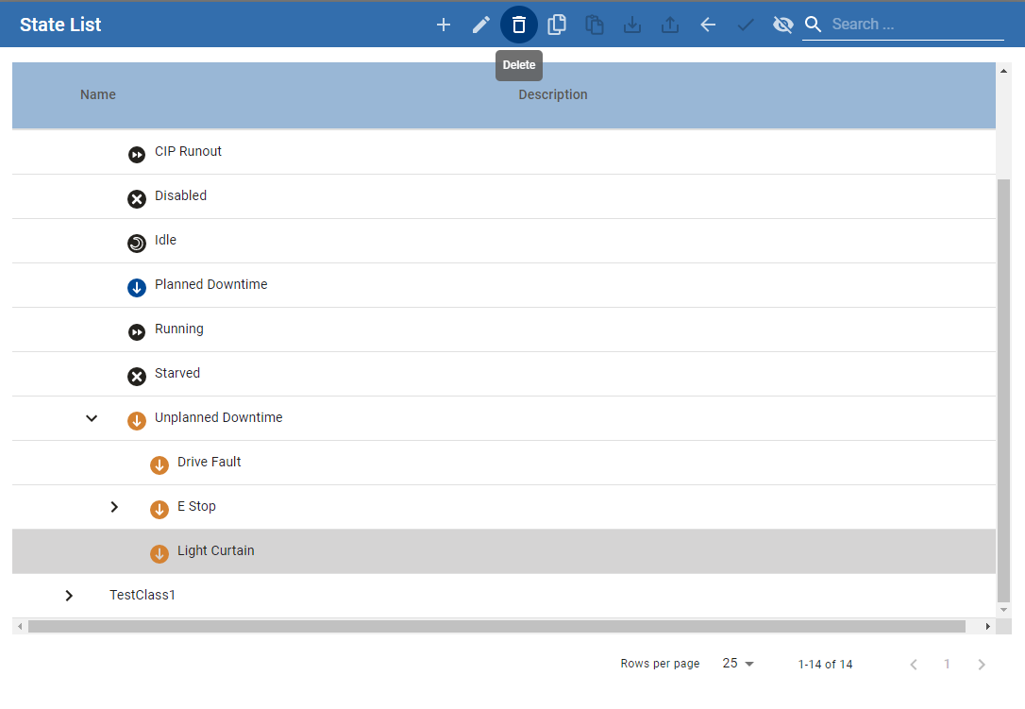Click the Paste icon in toolbar
Viewport: 1025px width, 709px height.
pos(595,25)
